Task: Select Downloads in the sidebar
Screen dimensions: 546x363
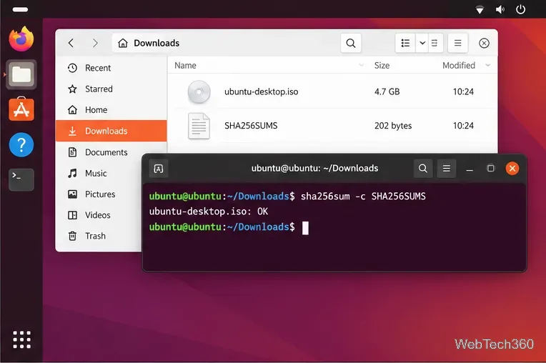Action: [111, 131]
